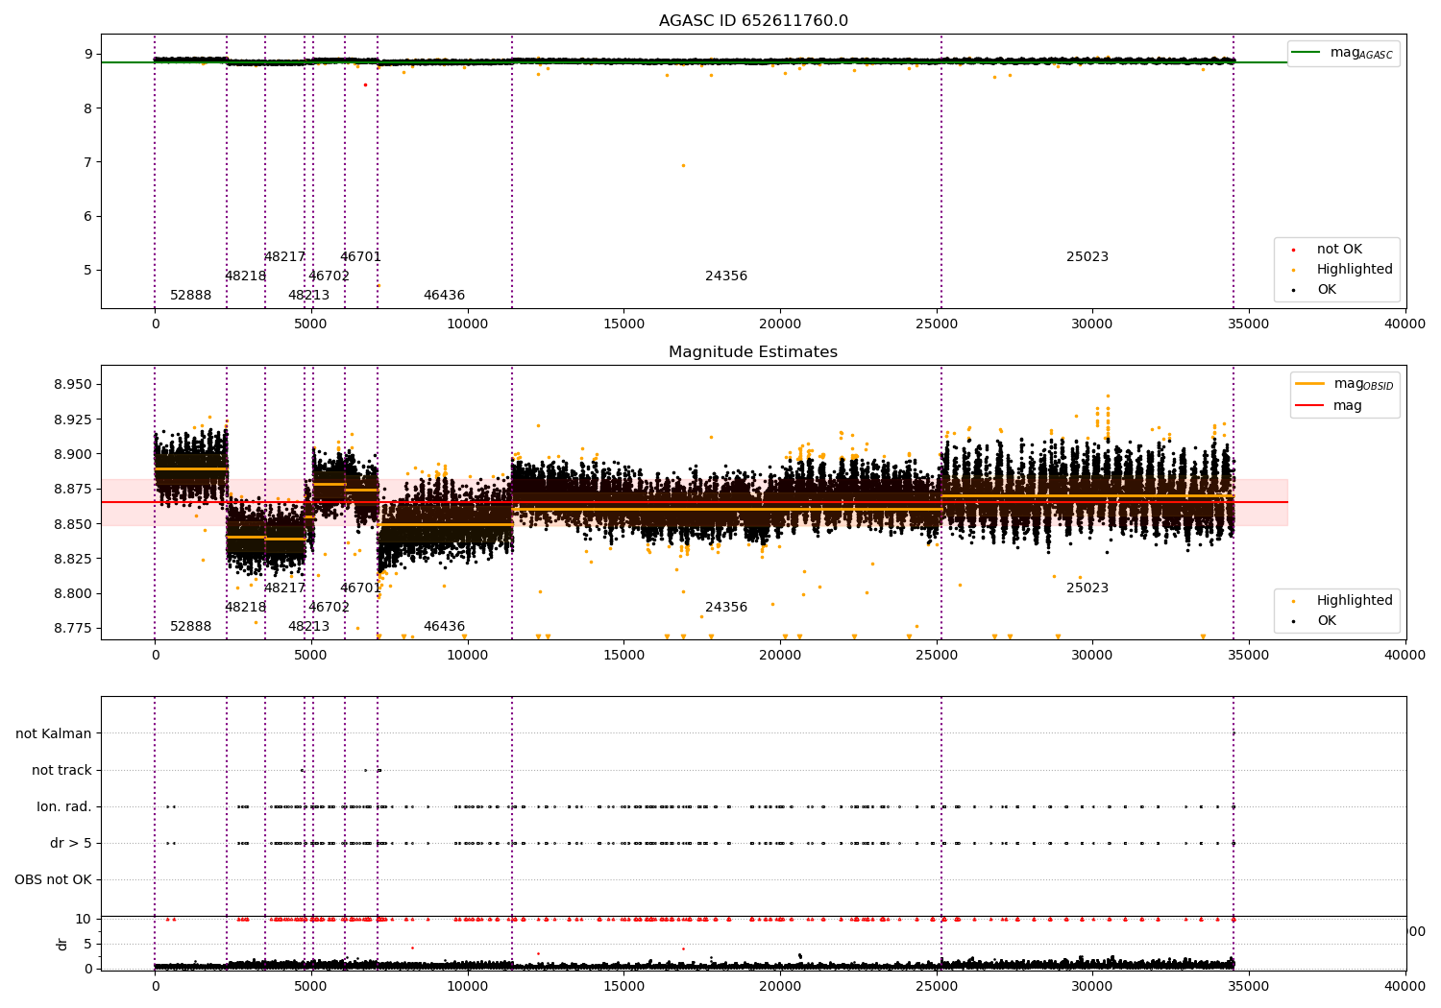Viewport: 1441px width, 1008px height.
Task: Click label 46701 in Magnitude Estimates plot
Action: coord(360,588)
